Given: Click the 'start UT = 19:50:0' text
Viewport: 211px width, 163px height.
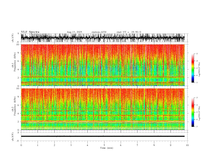Looking at the screenshot, I should 129,32.
